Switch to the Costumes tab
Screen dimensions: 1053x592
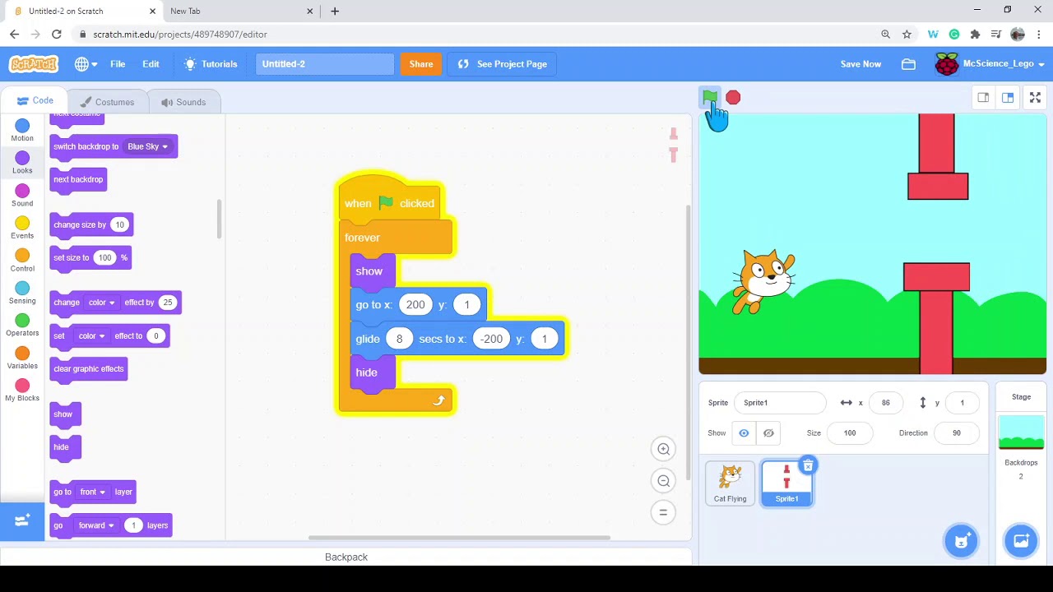point(107,102)
